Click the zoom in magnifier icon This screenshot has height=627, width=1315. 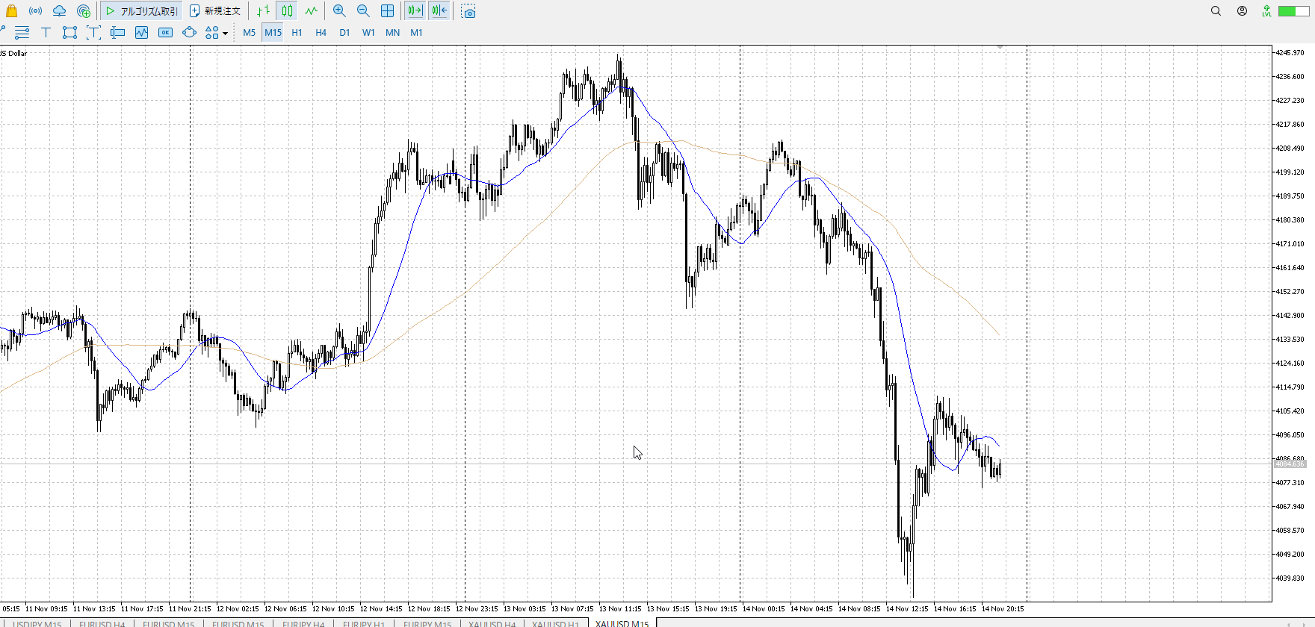click(x=339, y=11)
